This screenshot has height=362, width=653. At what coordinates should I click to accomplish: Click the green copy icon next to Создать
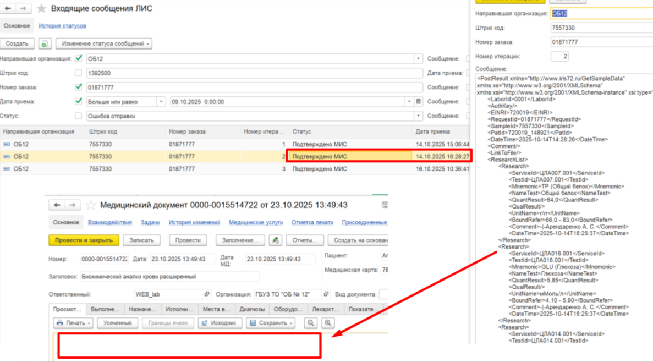45,43
